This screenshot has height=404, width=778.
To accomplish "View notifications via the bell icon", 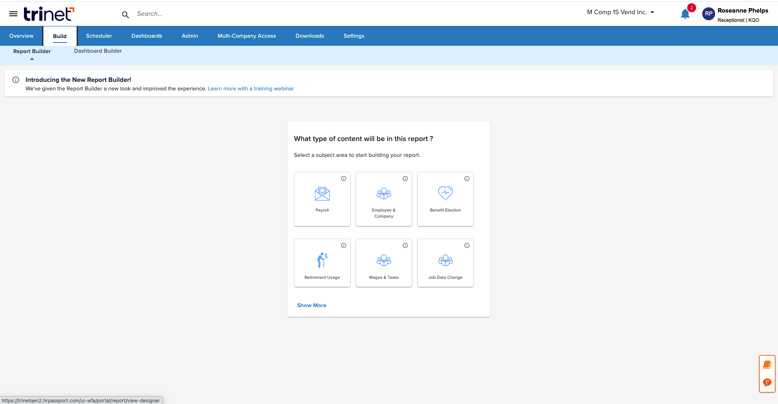I will click(x=685, y=13).
